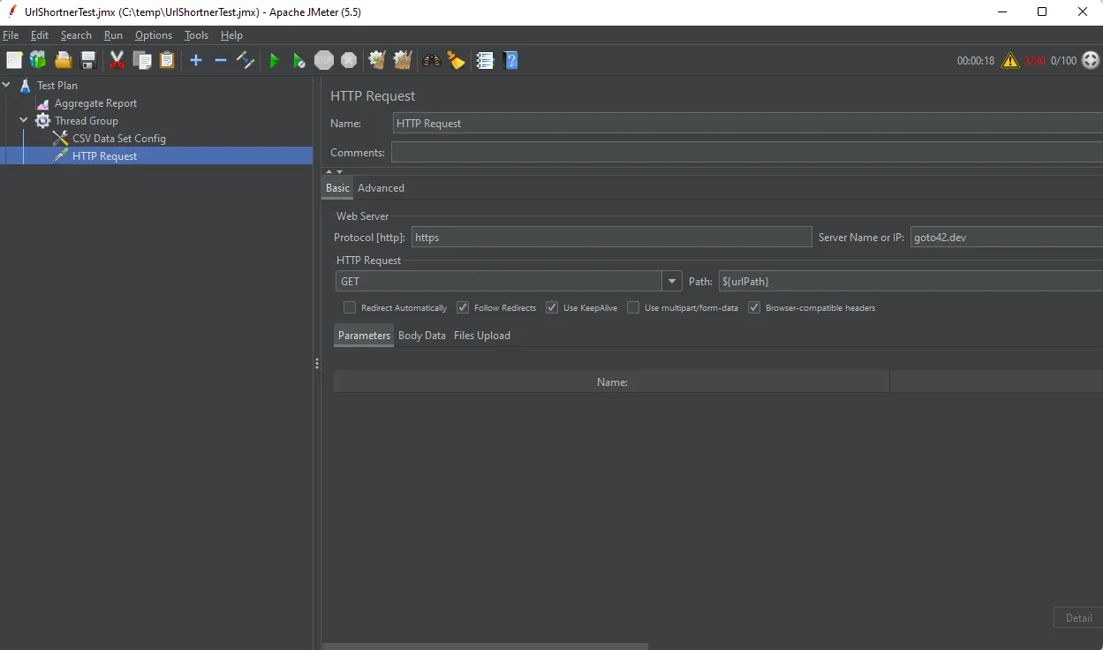The height and width of the screenshot is (650, 1103).
Task: Save the test plan with floppy icon
Action: pos(88,60)
